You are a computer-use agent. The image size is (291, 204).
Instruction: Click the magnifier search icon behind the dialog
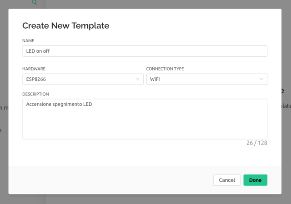click(x=35, y=3)
